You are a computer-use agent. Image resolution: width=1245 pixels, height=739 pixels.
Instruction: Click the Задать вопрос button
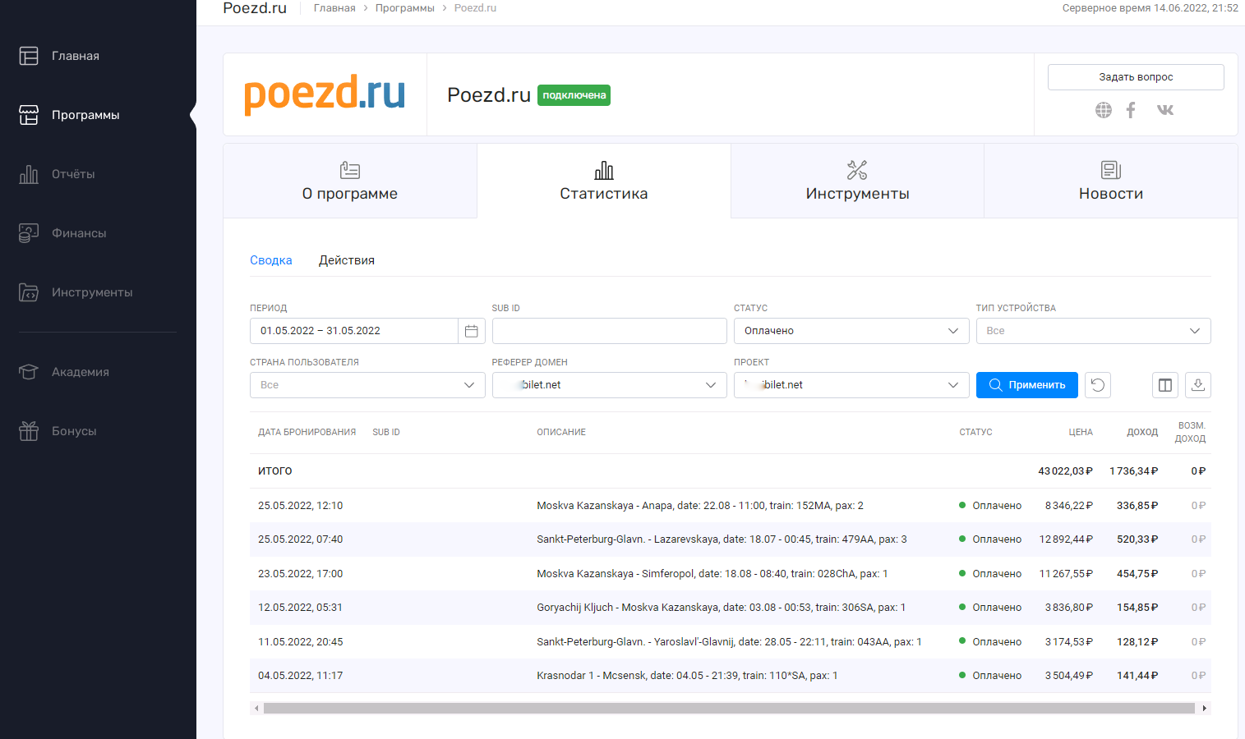(x=1136, y=77)
